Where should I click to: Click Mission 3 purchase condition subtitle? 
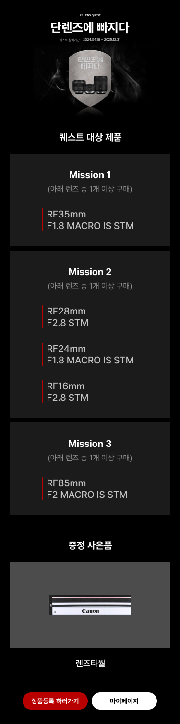(x=90, y=458)
